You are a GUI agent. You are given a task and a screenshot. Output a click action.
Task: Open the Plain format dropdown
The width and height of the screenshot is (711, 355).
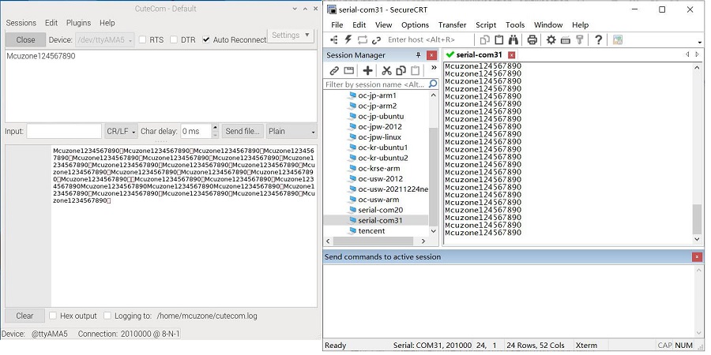pos(292,131)
